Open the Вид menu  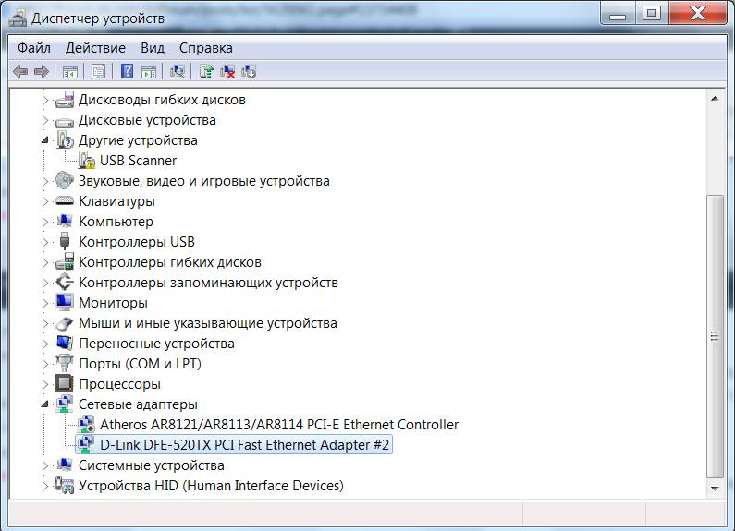[x=153, y=48]
